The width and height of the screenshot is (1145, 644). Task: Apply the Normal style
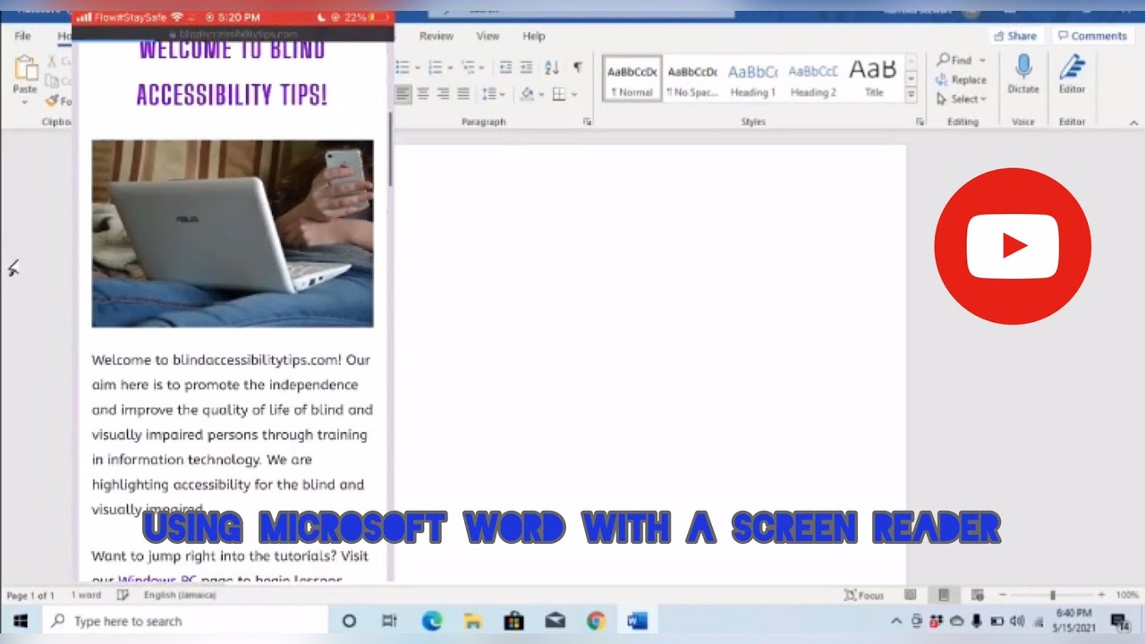tap(632, 80)
